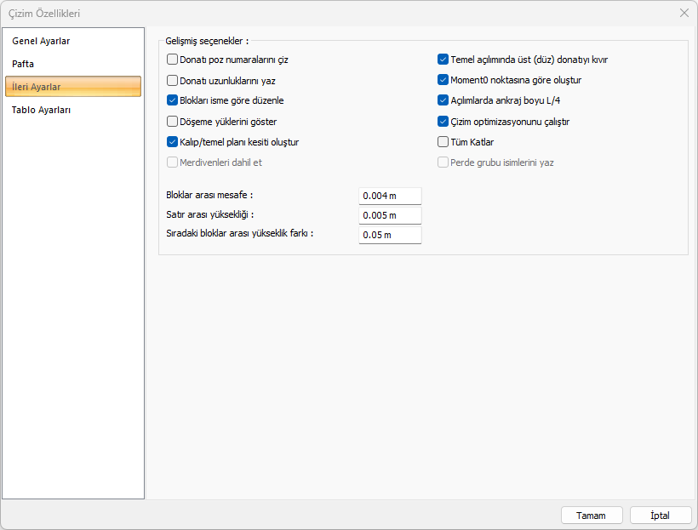The image size is (698, 530).
Task: Check 'Donatı uzunluklarını yaz' option
Action: tap(173, 81)
